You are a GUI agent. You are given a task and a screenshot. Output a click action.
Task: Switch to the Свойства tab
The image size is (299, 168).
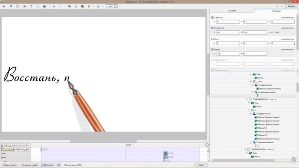click(232, 11)
